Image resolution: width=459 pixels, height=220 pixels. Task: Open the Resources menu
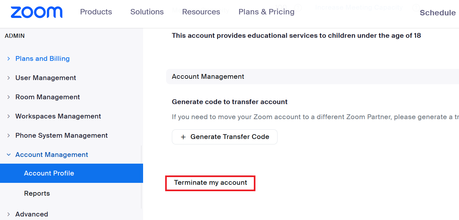[201, 12]
